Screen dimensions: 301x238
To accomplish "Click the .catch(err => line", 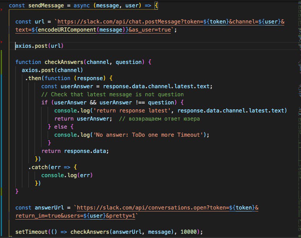I will point(53,167).
